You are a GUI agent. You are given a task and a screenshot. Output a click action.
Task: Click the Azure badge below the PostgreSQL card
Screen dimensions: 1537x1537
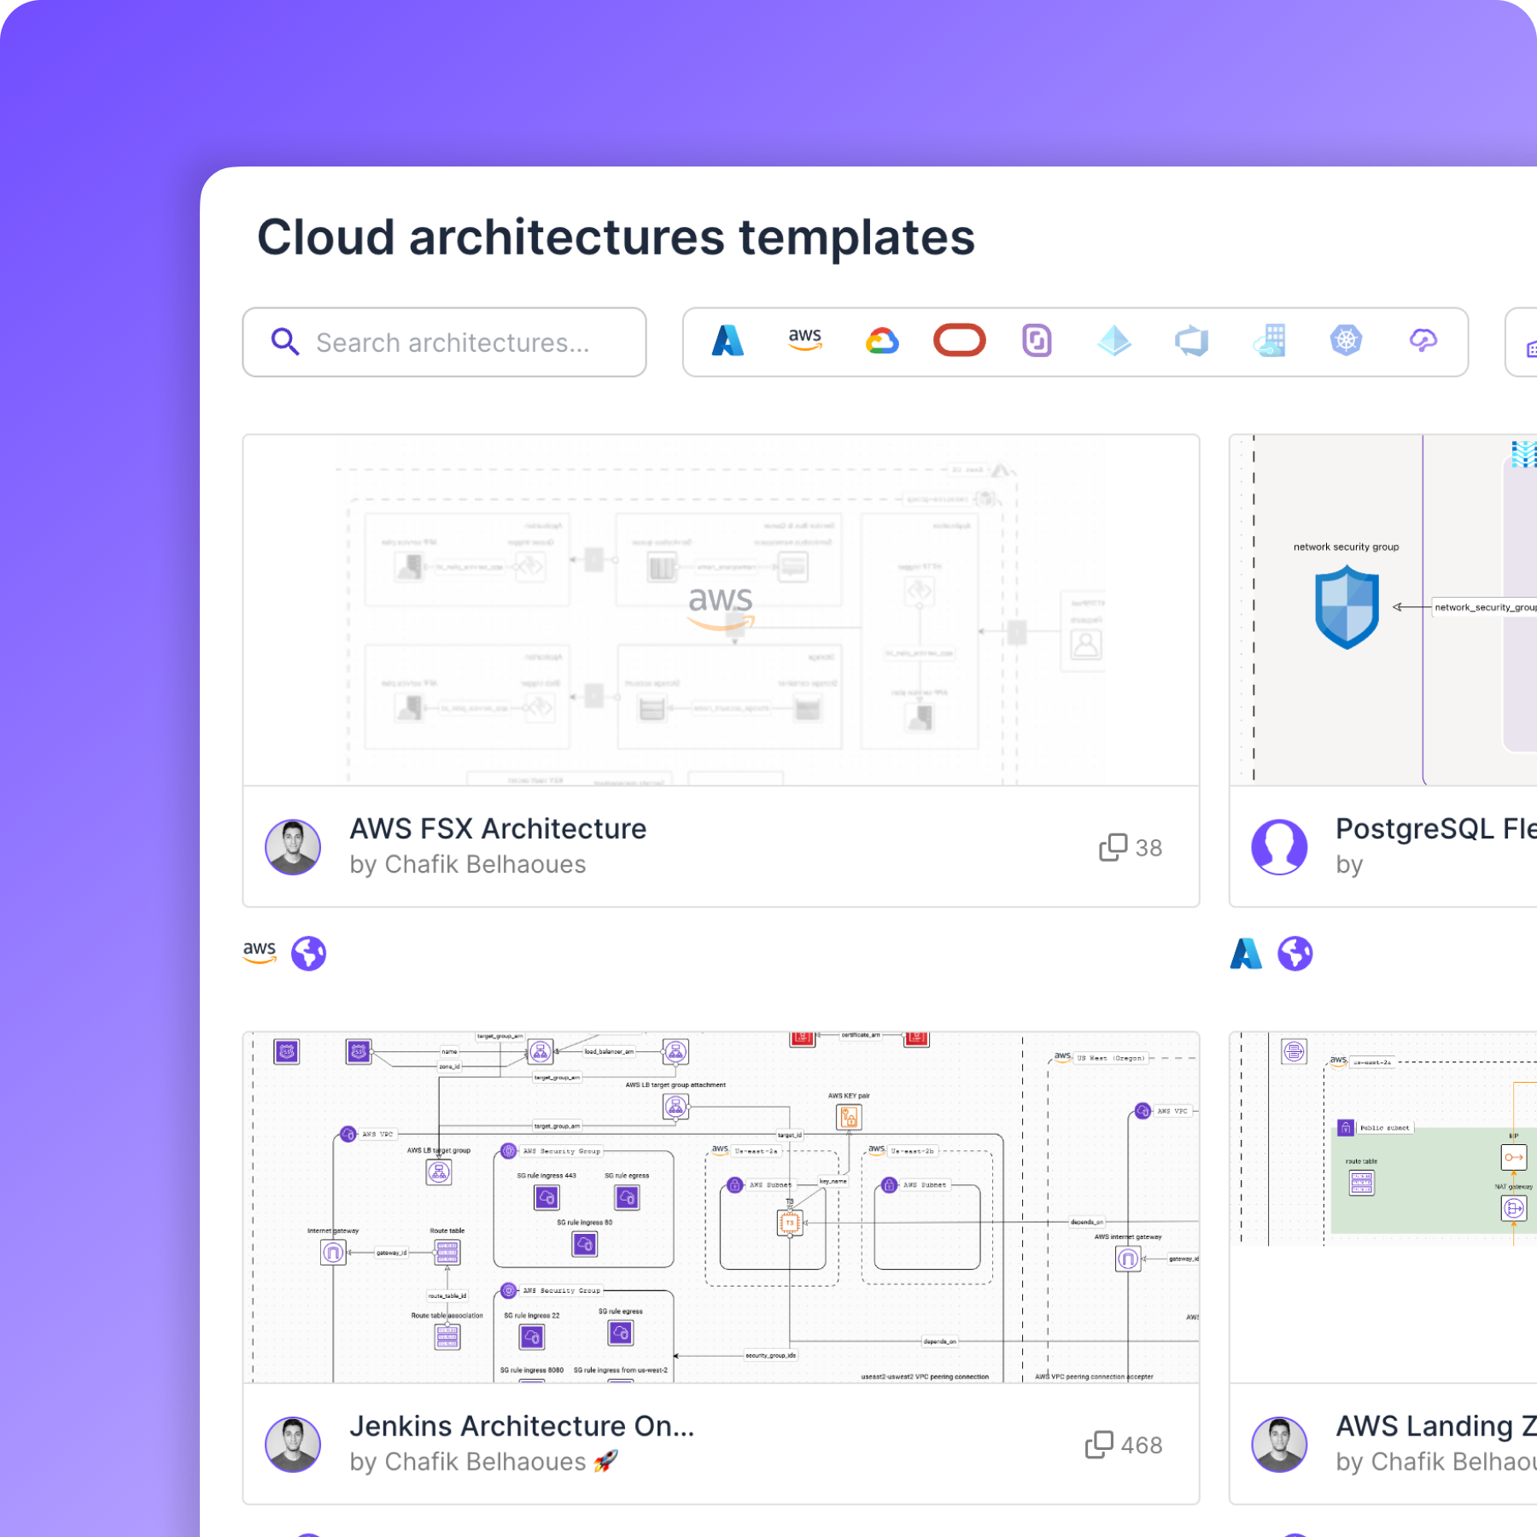pos(1248,953)
